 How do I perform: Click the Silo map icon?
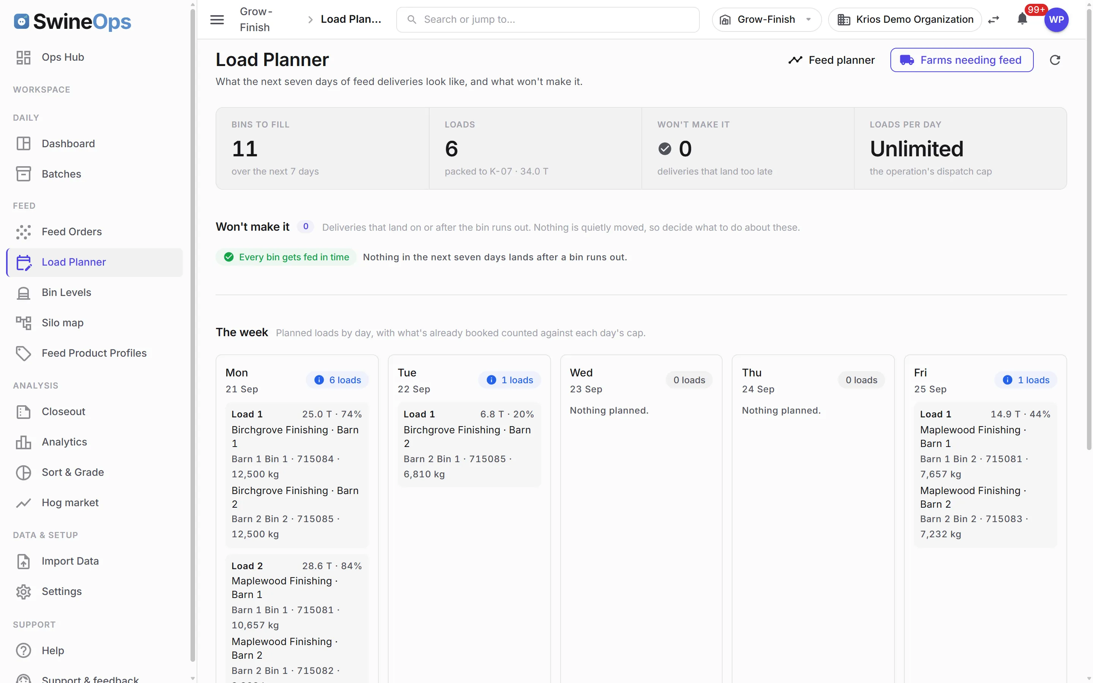pyautogui.click(x=24, y=323)
